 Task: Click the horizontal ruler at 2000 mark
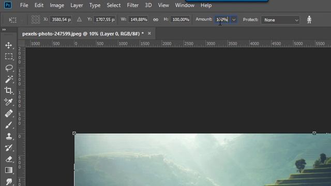point(167,43)
